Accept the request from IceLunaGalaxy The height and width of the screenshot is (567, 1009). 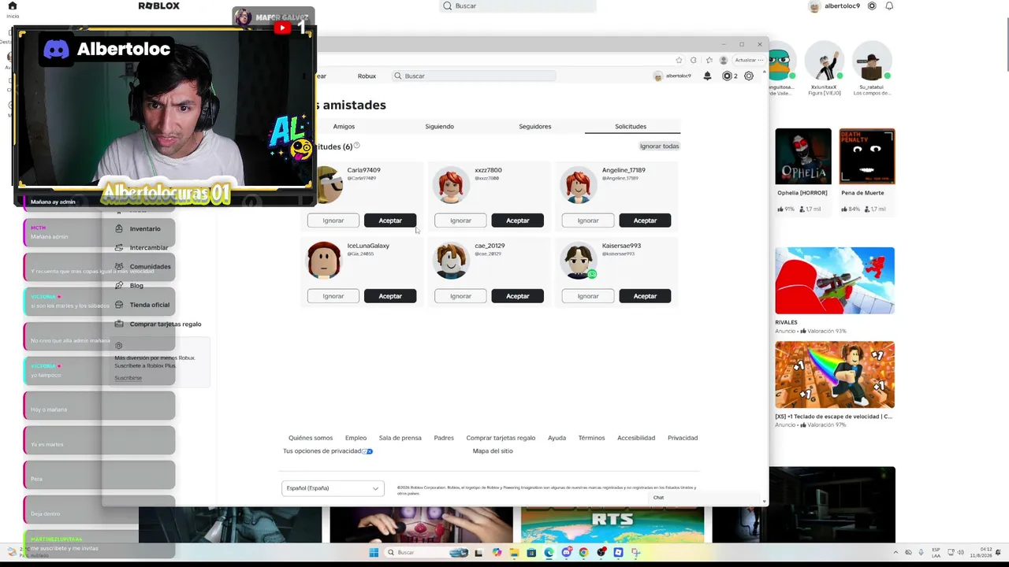click(x=390, y=296)
